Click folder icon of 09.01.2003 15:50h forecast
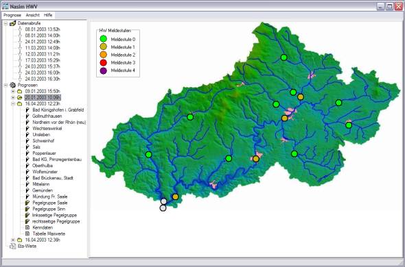The height and width of the screenshot is (267, 405). [20, 91]
